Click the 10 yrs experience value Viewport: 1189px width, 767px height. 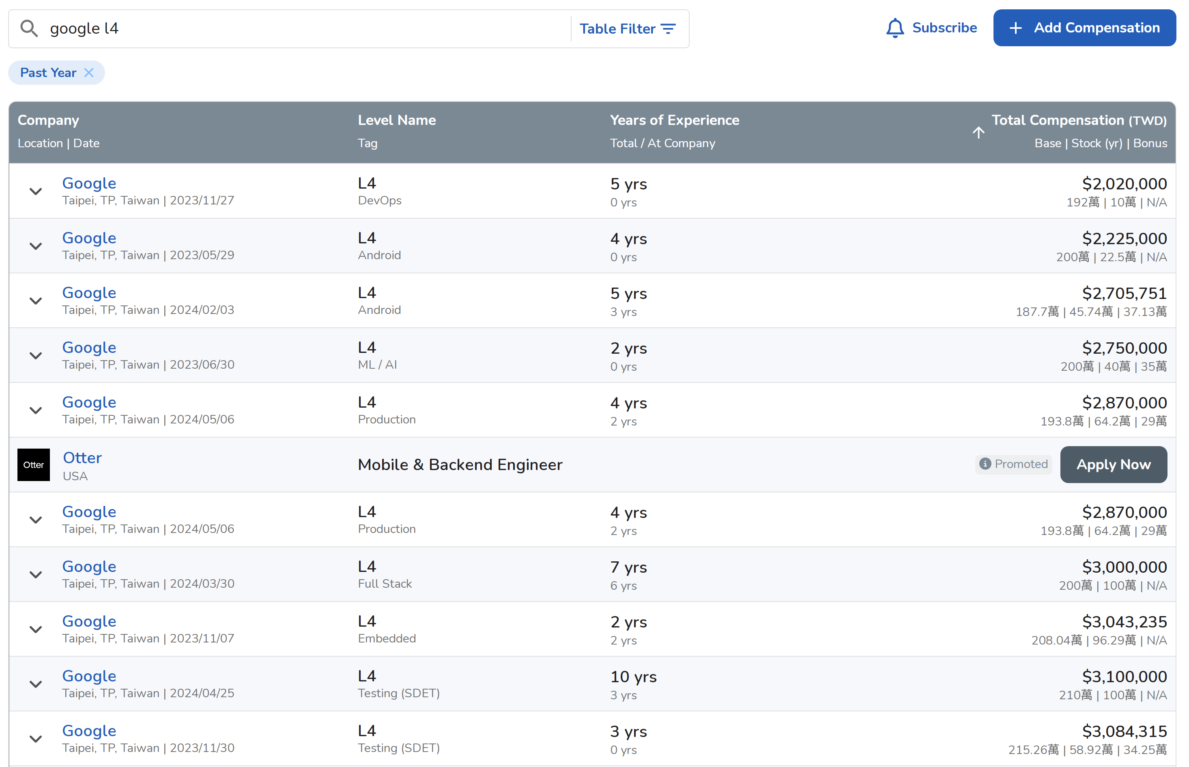point(634,677)
